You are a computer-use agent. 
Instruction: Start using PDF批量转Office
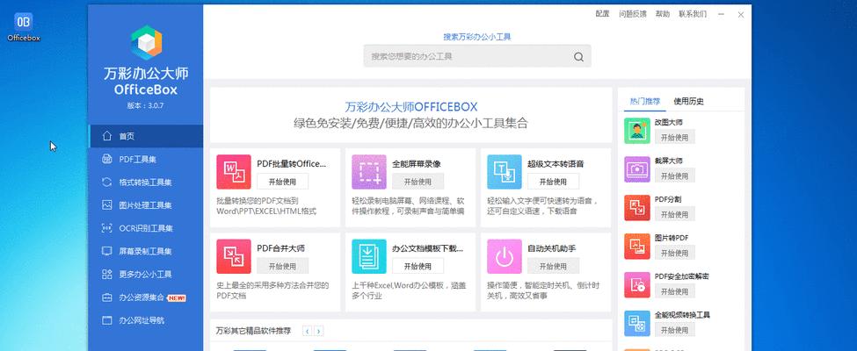point(282,182)
